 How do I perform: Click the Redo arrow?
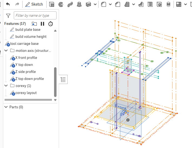pyautogui.click(x=17, y=4)
